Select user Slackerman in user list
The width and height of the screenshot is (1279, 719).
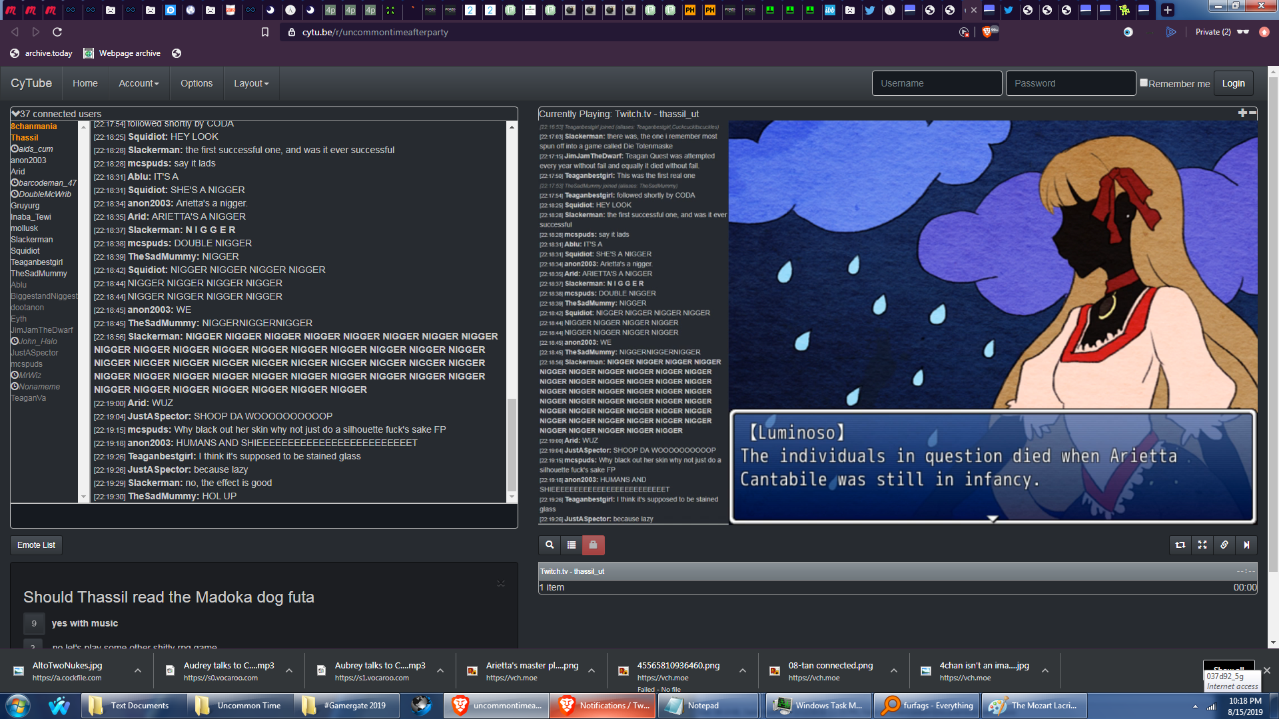click(x=31, y=240)
